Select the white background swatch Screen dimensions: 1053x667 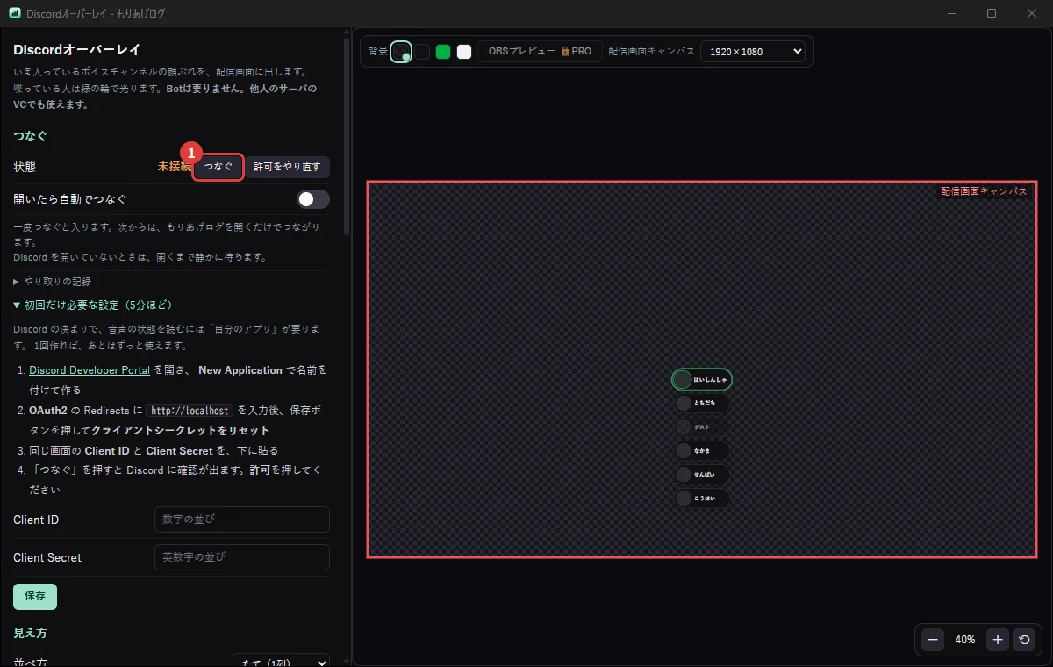464,52
